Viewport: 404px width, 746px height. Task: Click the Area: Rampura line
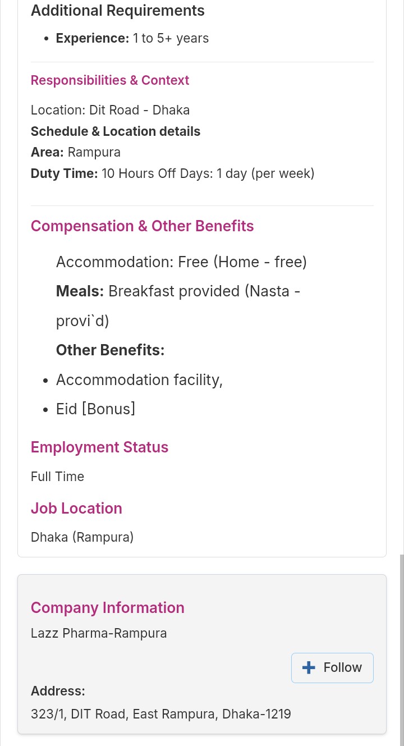click(x=75, y=152)
